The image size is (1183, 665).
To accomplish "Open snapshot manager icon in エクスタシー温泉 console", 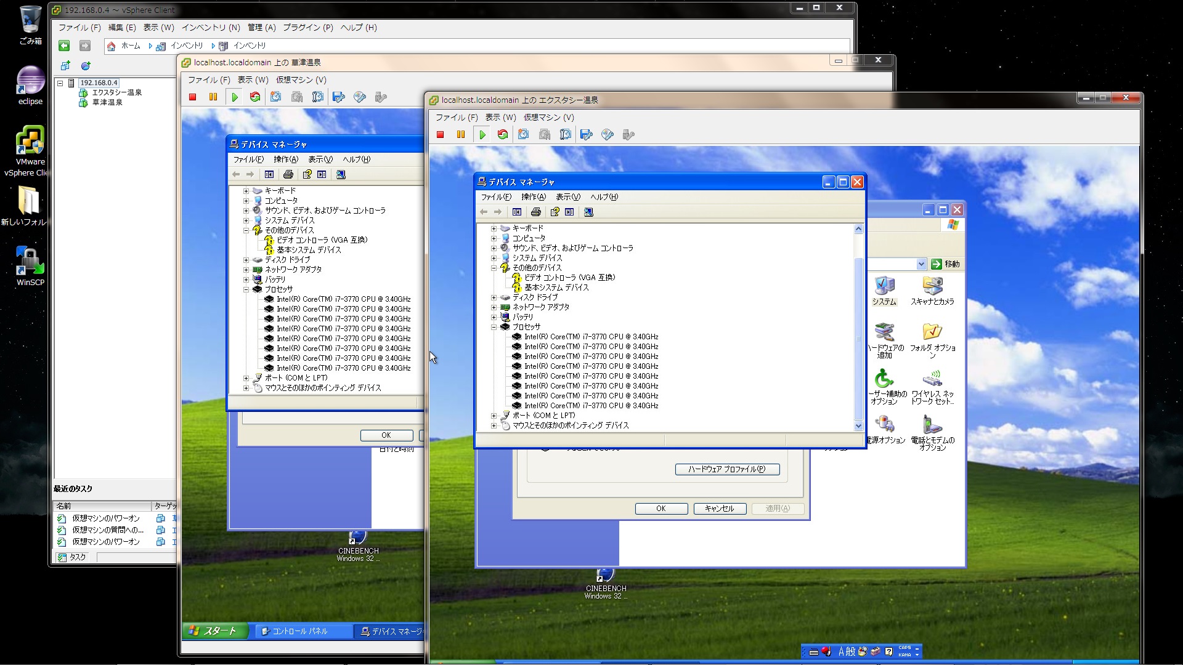I will coord(565,135).
